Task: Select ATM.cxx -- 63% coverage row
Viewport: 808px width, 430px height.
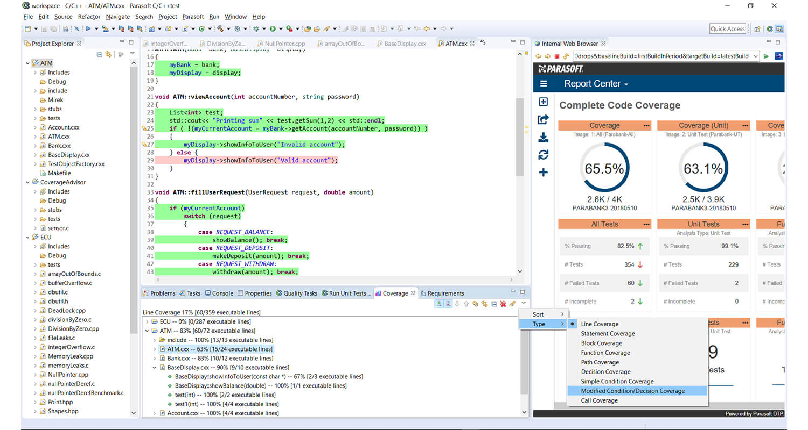Action: [217, 349]
